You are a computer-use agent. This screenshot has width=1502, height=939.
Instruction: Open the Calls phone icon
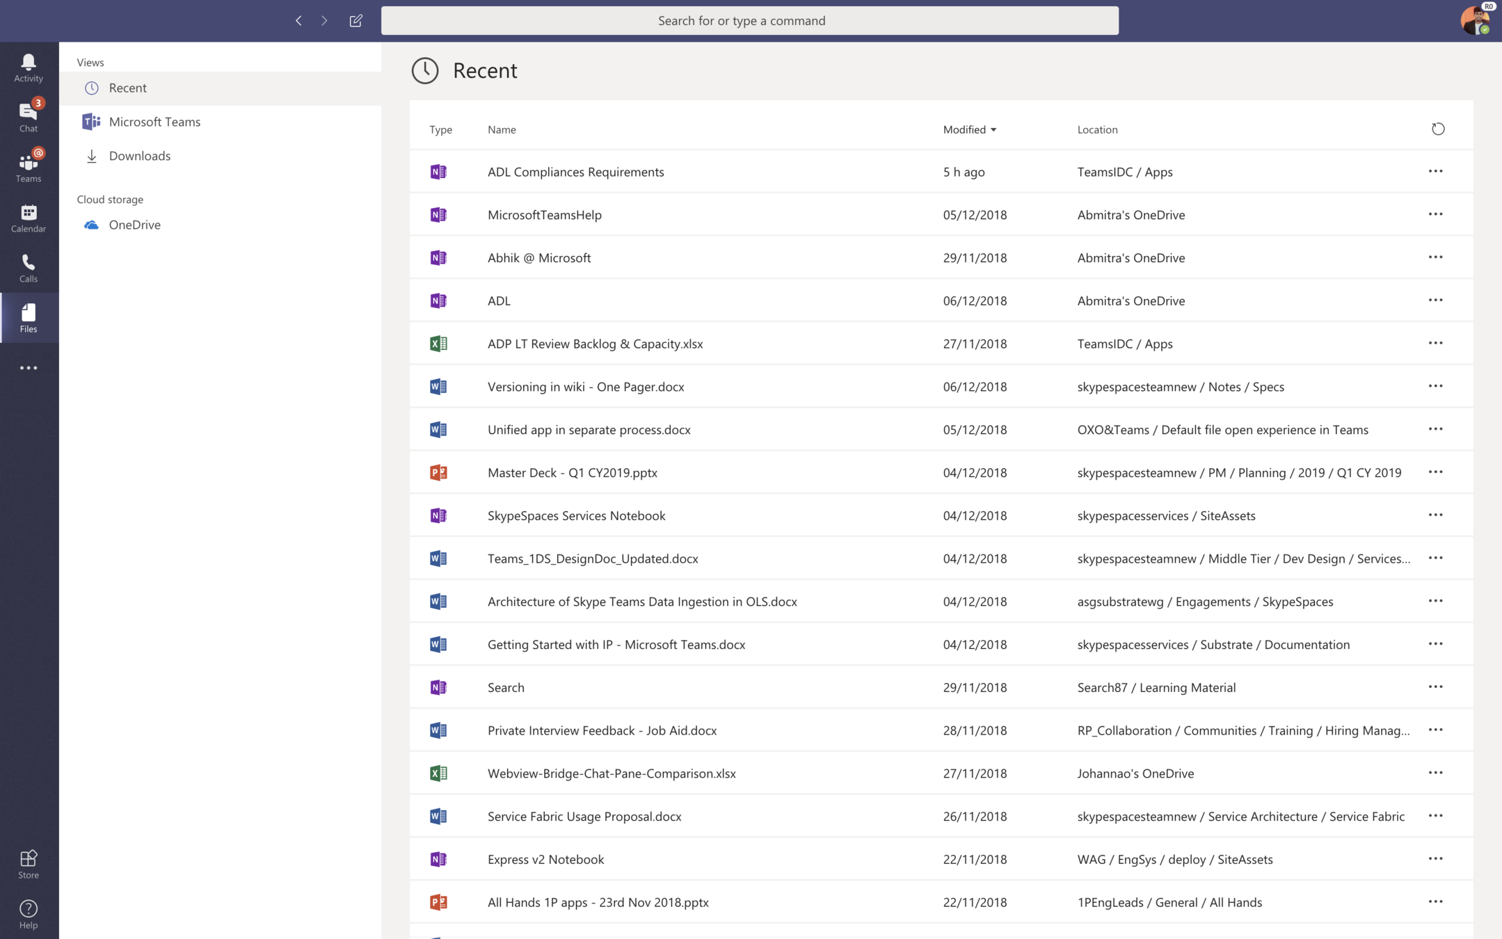pos(29,268)
